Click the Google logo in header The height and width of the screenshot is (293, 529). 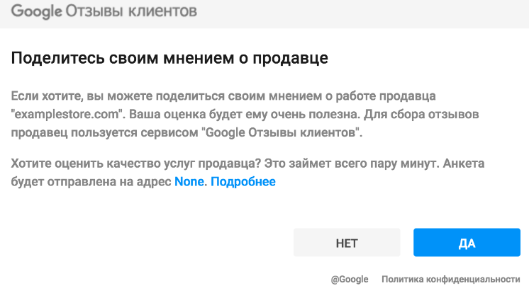[35, 12]
